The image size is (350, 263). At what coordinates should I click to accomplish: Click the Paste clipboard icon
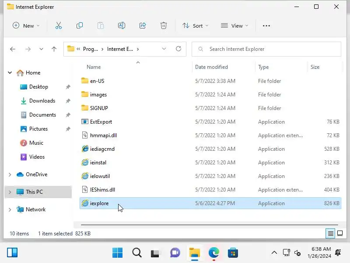coord(101,25)
